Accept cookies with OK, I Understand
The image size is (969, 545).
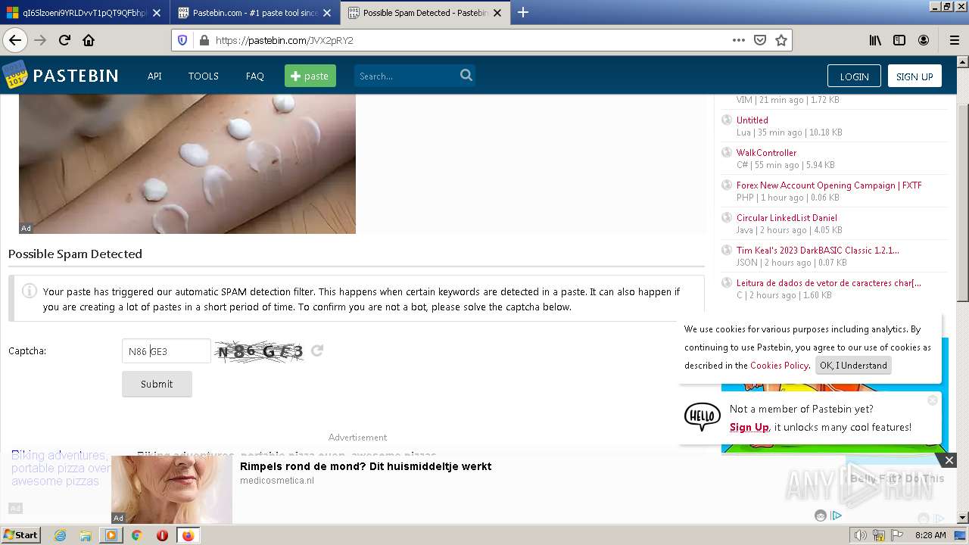coord(853,365)
